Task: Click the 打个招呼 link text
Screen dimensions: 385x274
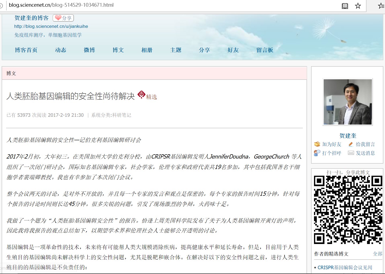Action: 332,153
